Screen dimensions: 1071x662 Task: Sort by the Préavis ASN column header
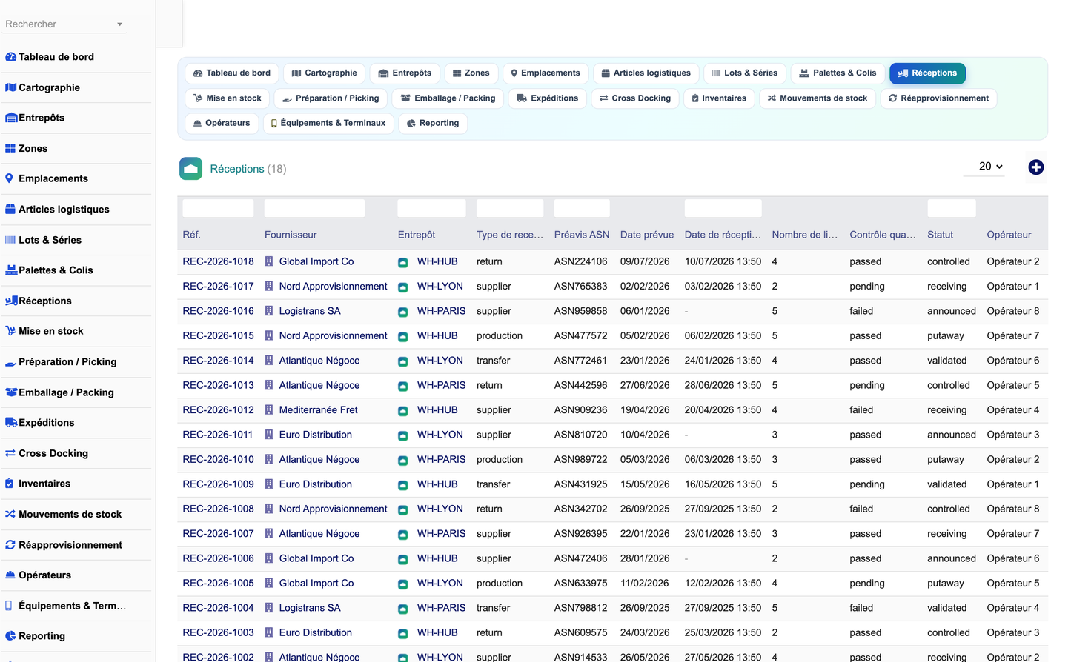click(x=582, y=235)
